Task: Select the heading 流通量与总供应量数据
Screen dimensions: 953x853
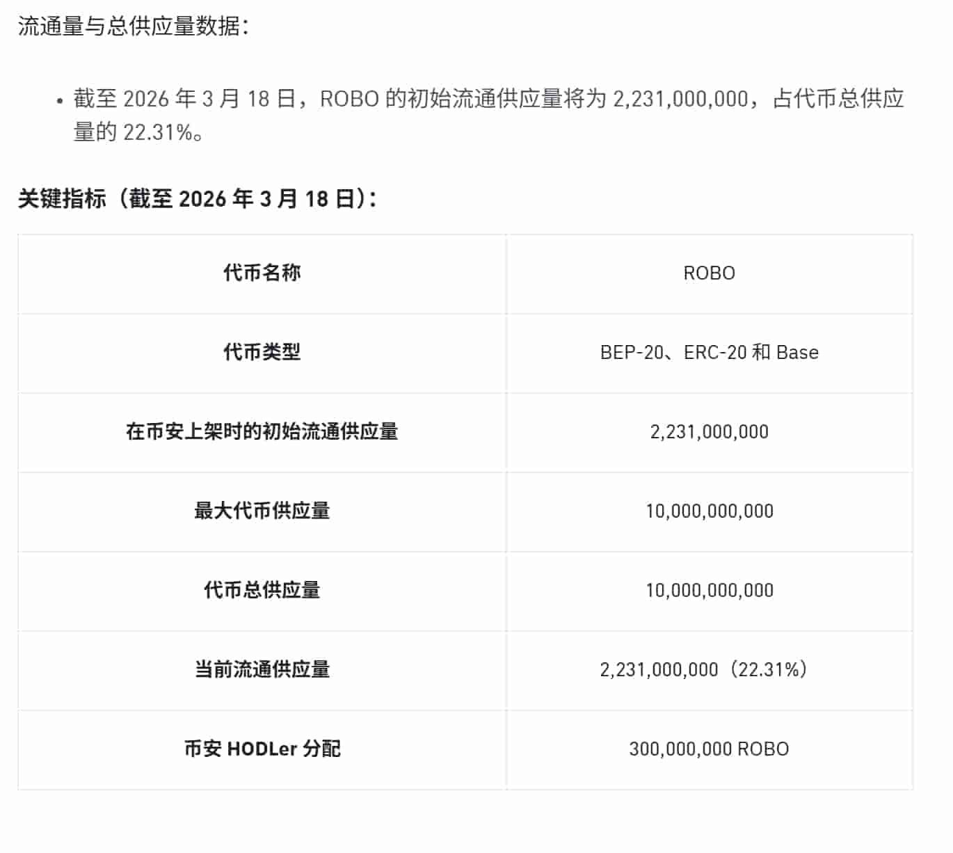Action: tap(134, 26)
